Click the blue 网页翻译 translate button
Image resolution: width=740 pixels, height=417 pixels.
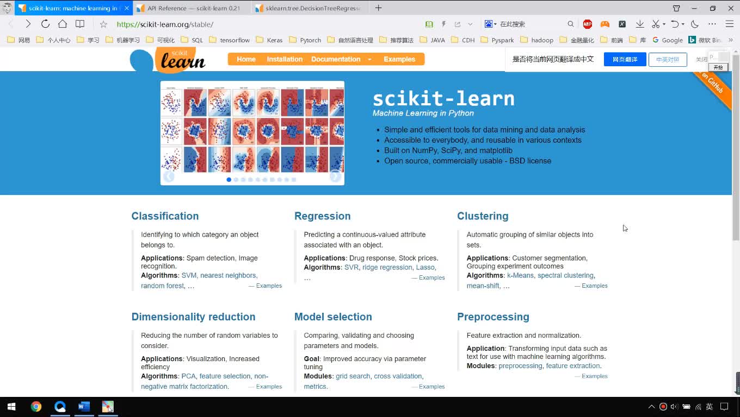click(x=625, y=59)
